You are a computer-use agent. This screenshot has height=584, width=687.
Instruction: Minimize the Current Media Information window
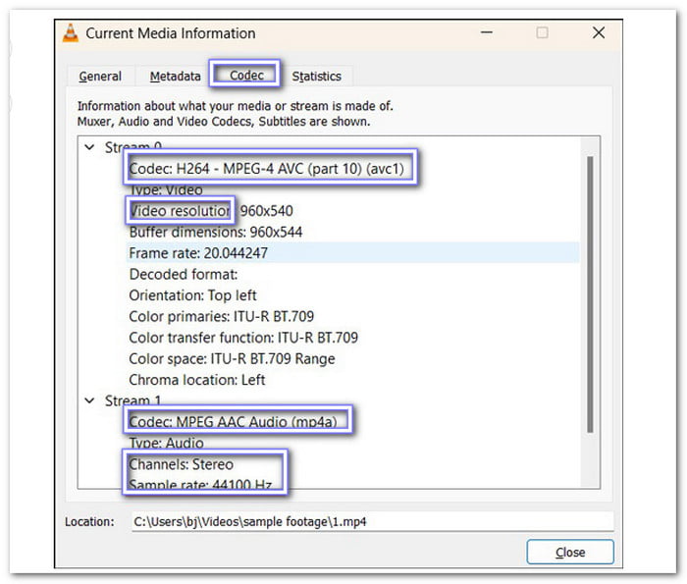(x=487, y=32)
